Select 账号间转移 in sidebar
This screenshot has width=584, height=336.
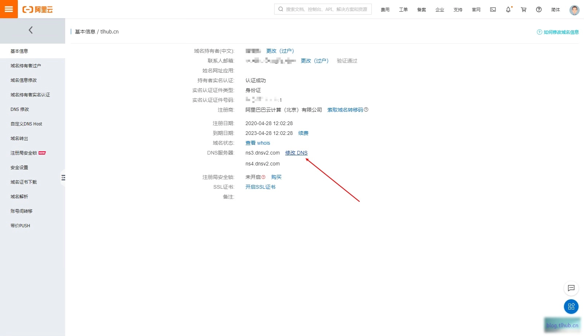pos(32,211)
